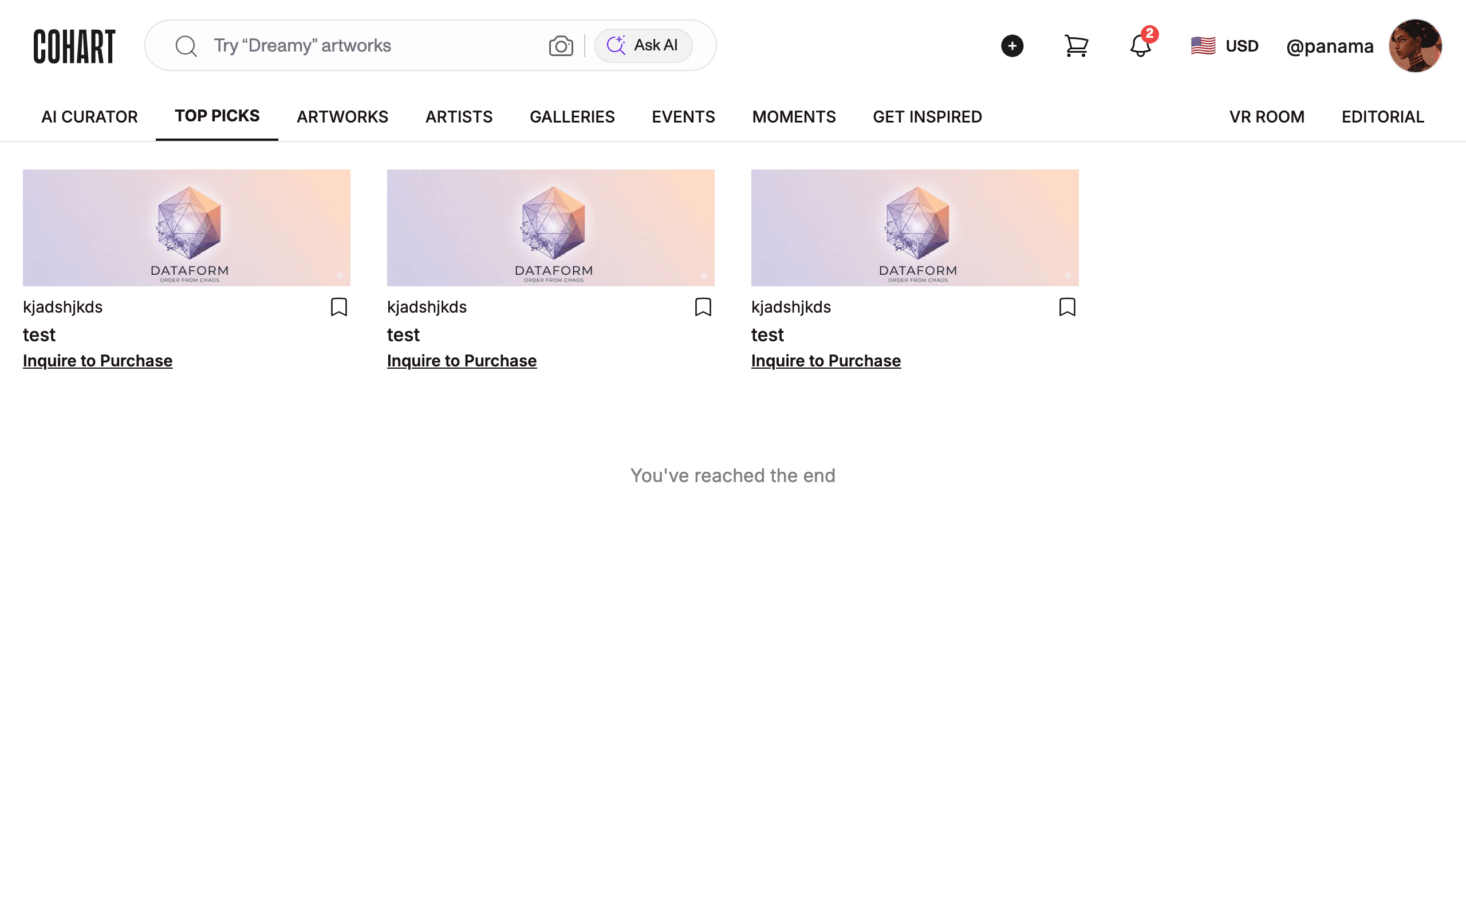1466x916 pixels.
Task: Open third Dataform artwork thumbnail
Action: click(x=915, y=228)
